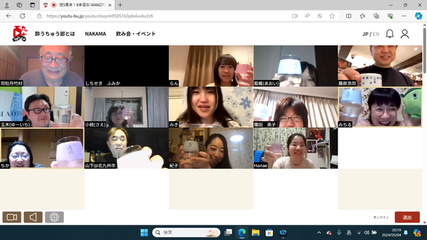
Task: Click the オンライン status button
Action: [381, 217]
